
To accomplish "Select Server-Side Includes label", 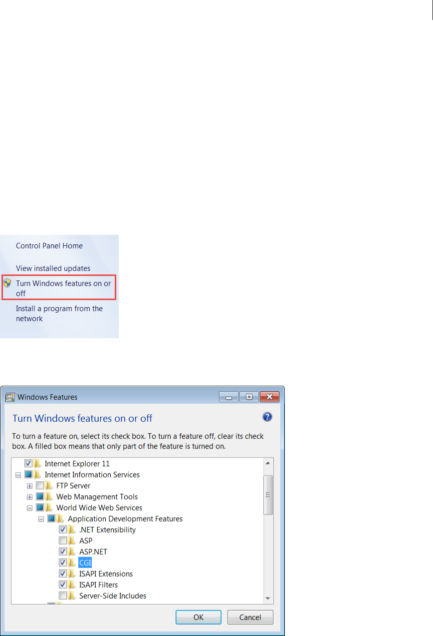I will click(x=113, y=596).
